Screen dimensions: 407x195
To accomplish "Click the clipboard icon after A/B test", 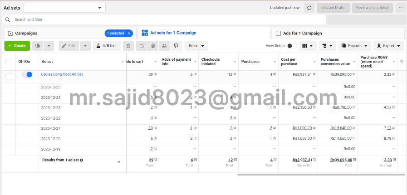I will pyautogui.click(x=129, y=46).
